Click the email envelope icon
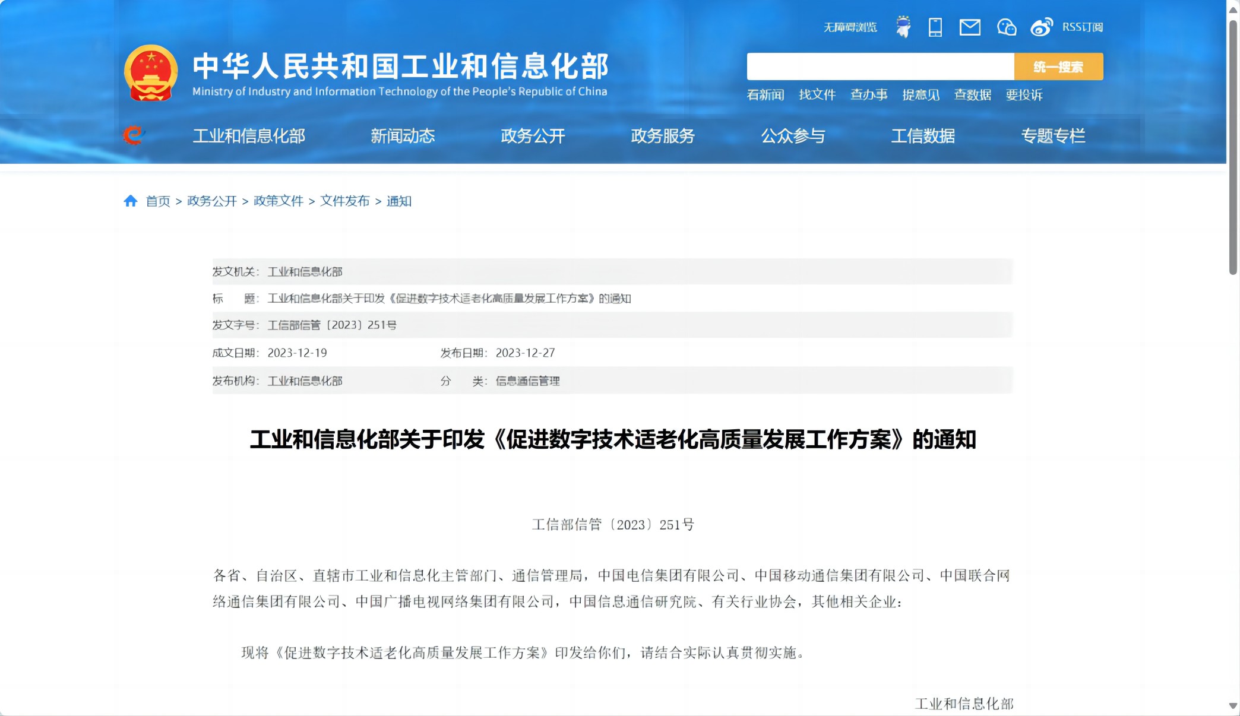 click(970, 27)
